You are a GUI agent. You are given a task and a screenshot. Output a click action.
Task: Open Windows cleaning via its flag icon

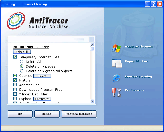coord(117,48)
